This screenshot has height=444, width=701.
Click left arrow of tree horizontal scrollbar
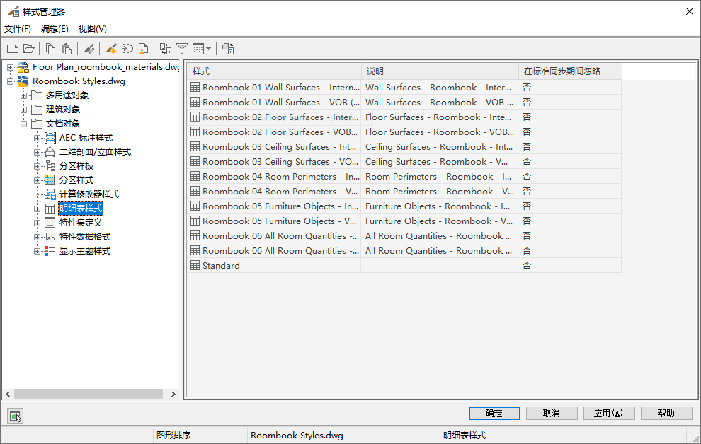click(8, 394)
